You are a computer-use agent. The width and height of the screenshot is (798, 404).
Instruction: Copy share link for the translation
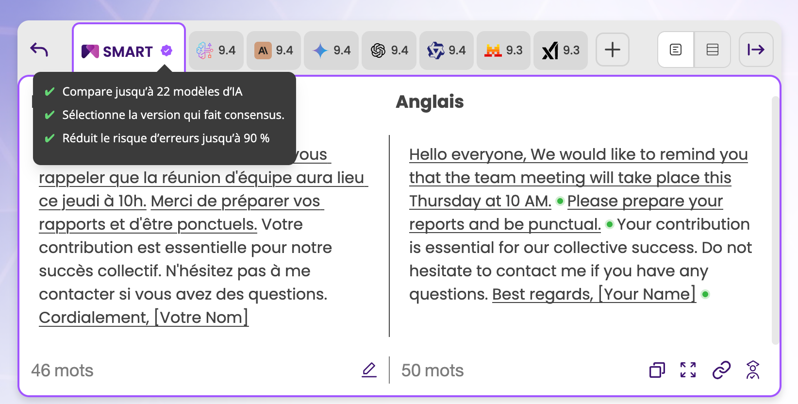click(721, 370)
